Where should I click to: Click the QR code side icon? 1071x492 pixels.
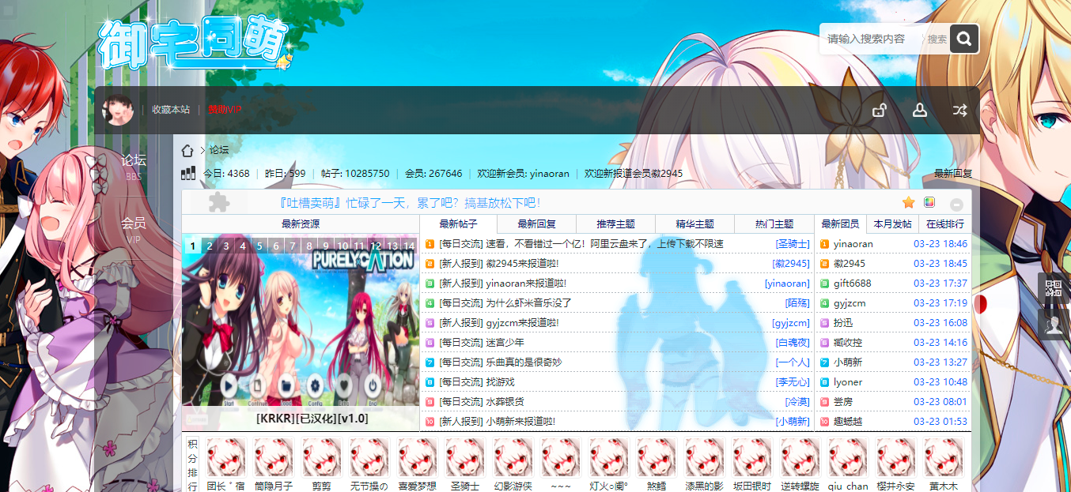click(x=1054, y=288)
